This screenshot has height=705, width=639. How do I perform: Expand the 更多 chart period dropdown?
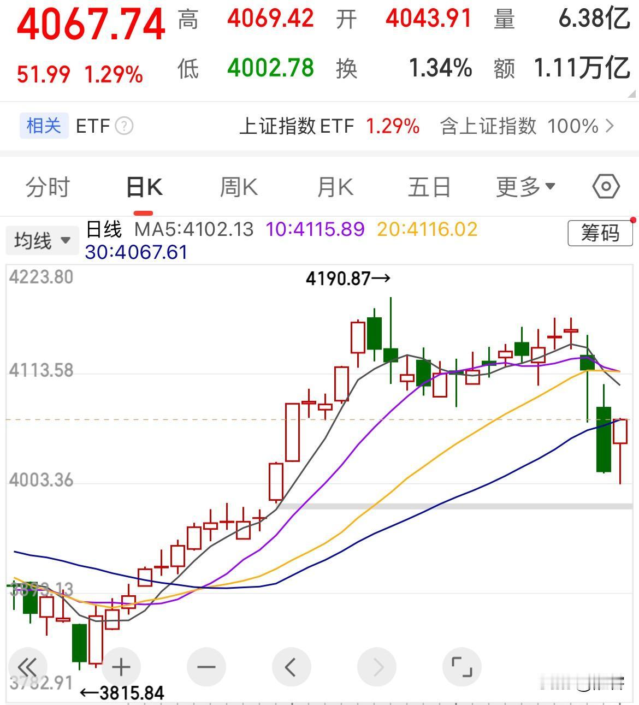click(x=525, y=186)
